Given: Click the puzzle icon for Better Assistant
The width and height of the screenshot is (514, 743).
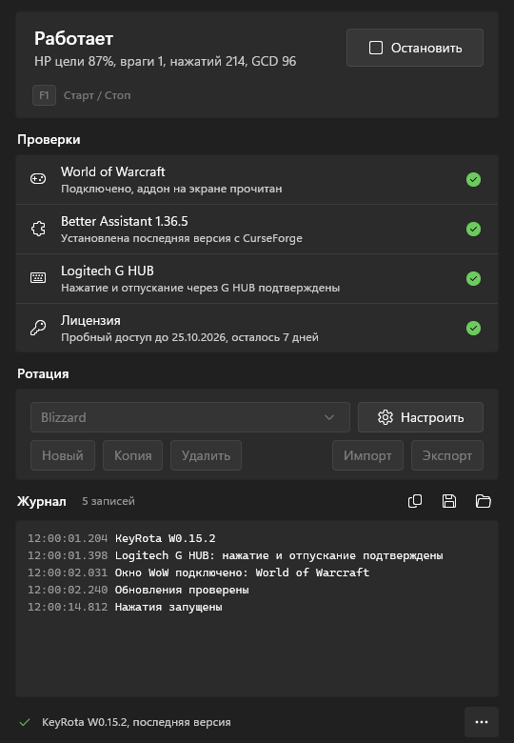Looking at the screenshot, I should click(38, 229).
